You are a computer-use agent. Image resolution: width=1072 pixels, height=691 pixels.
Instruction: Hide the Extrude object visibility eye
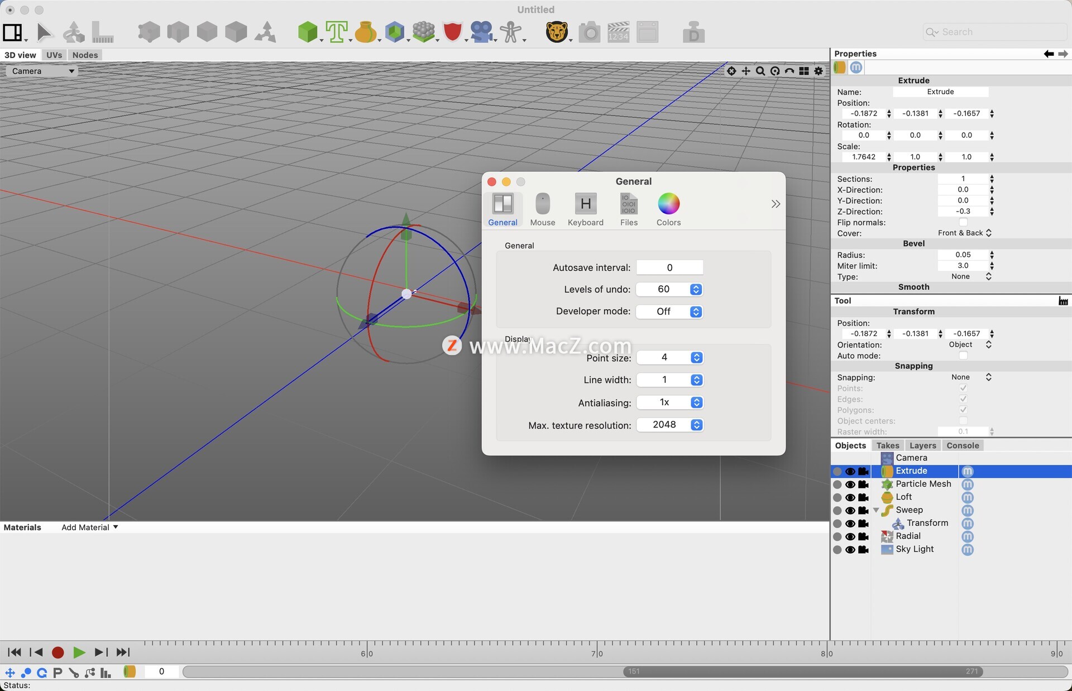coord(850,472)
